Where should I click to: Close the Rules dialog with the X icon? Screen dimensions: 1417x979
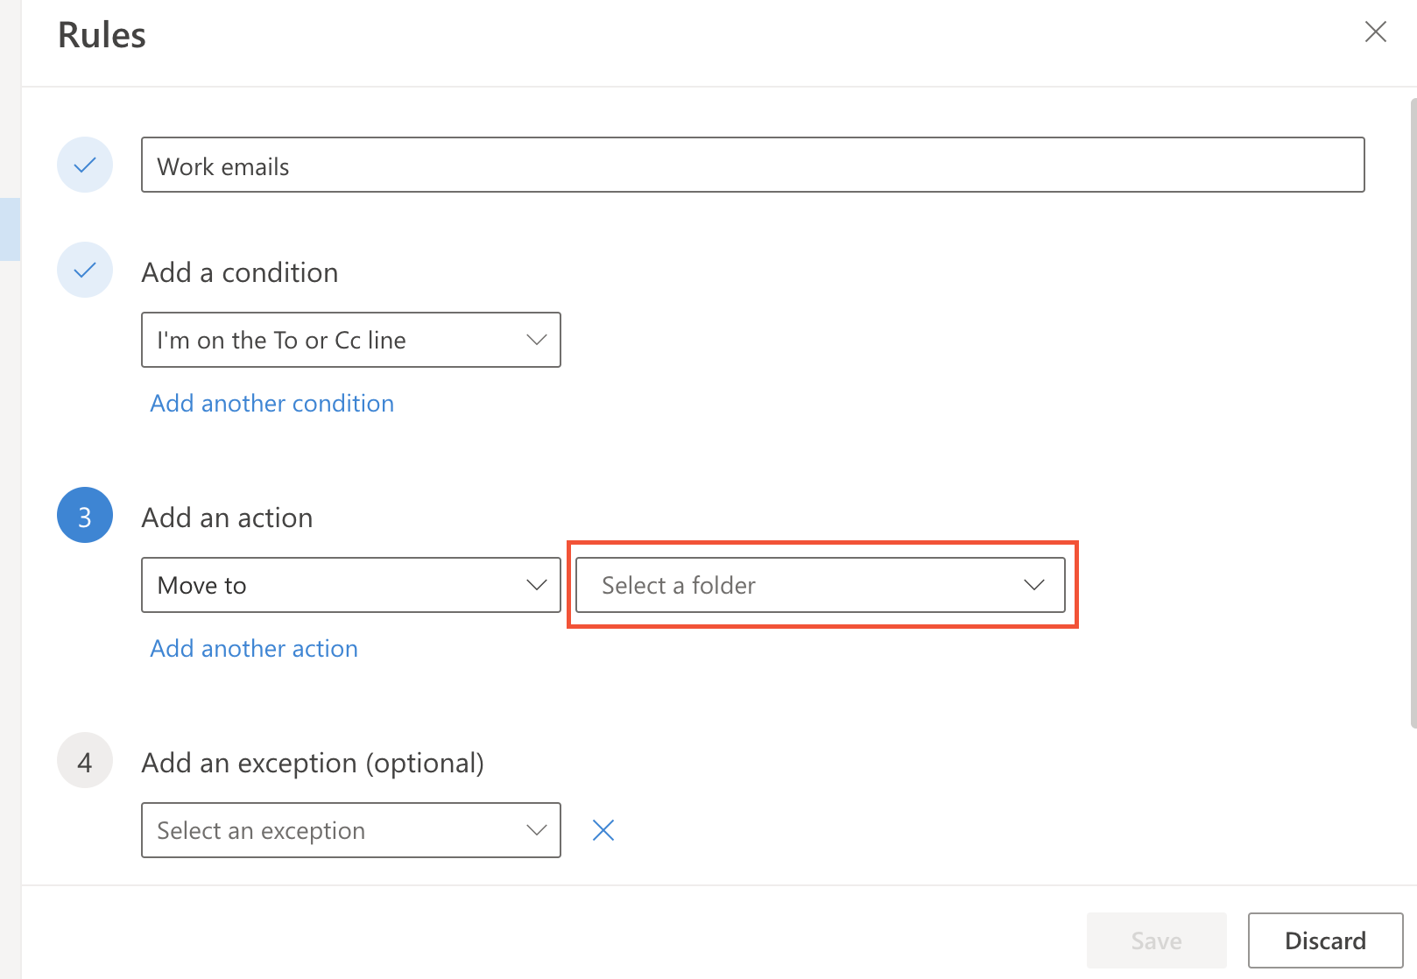tap(1375, 32)
